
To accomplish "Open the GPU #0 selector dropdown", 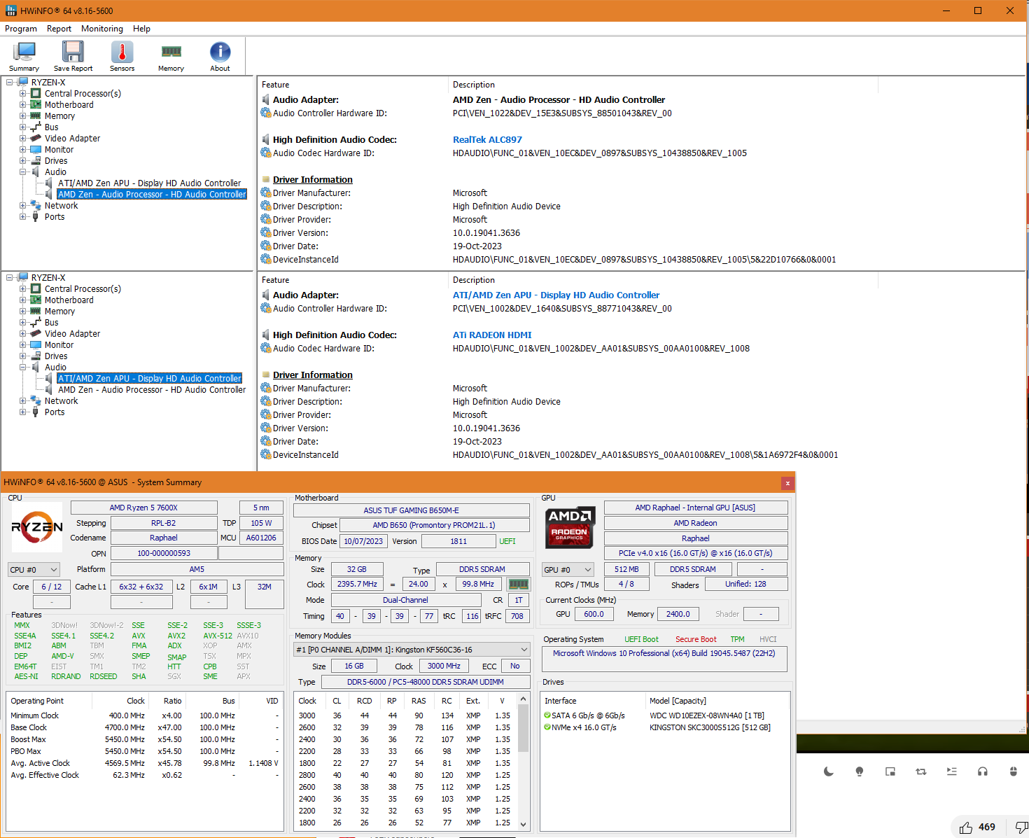I will 568,570.
